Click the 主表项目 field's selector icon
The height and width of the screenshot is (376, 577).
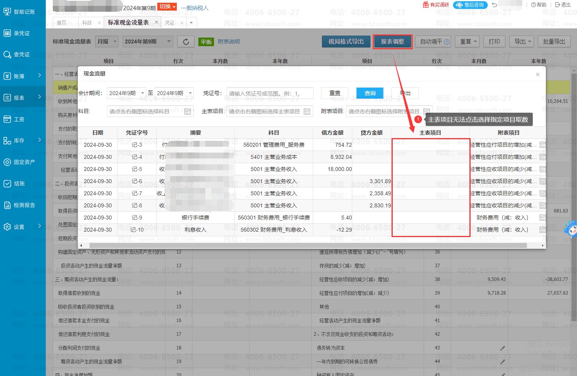coord(307,112)
